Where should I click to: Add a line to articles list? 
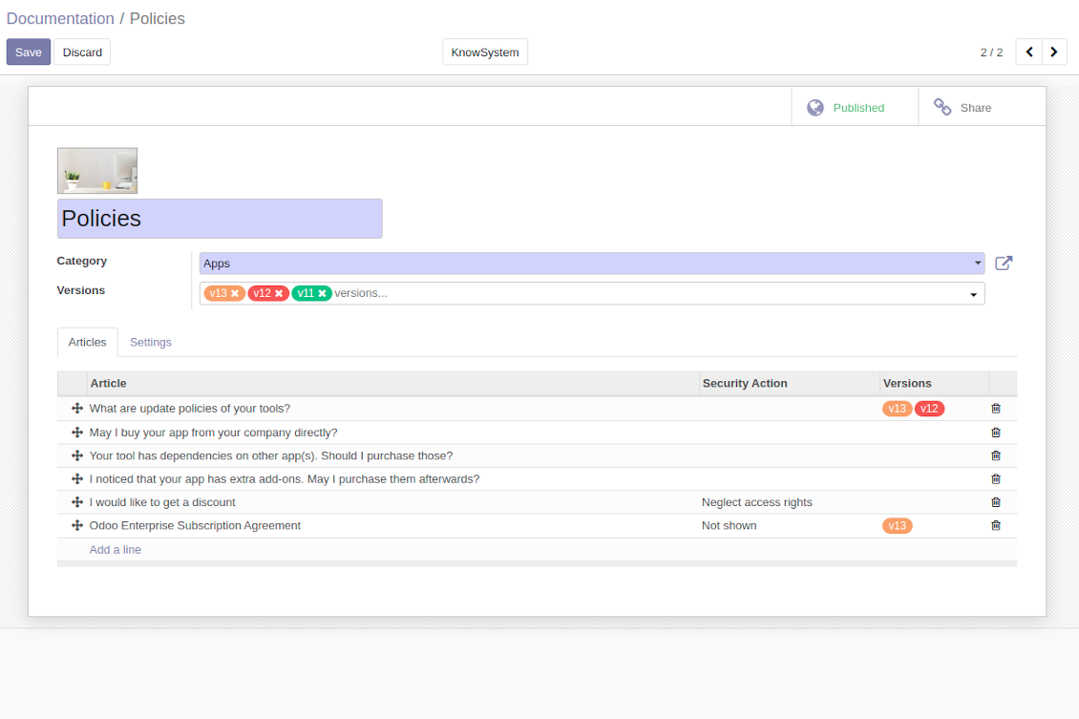[115, 550]
